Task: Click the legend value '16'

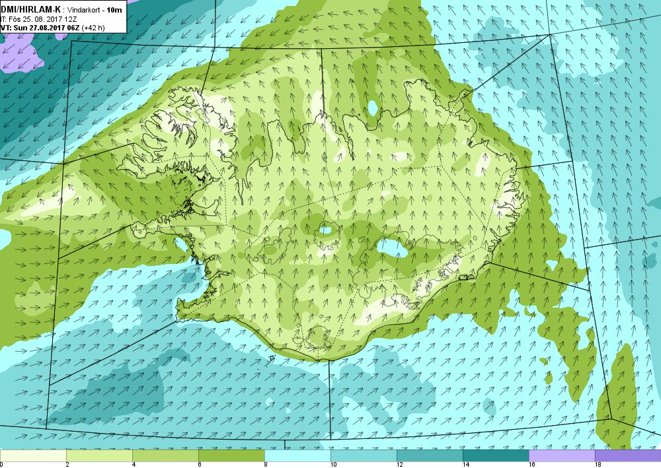Action: click(x=532, y=465)
